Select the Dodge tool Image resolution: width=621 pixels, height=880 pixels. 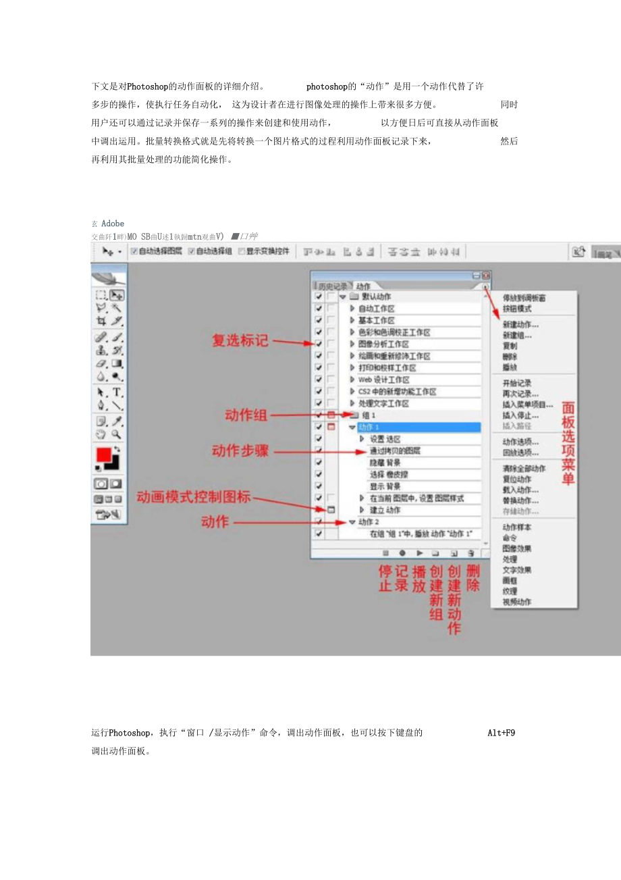117,376
